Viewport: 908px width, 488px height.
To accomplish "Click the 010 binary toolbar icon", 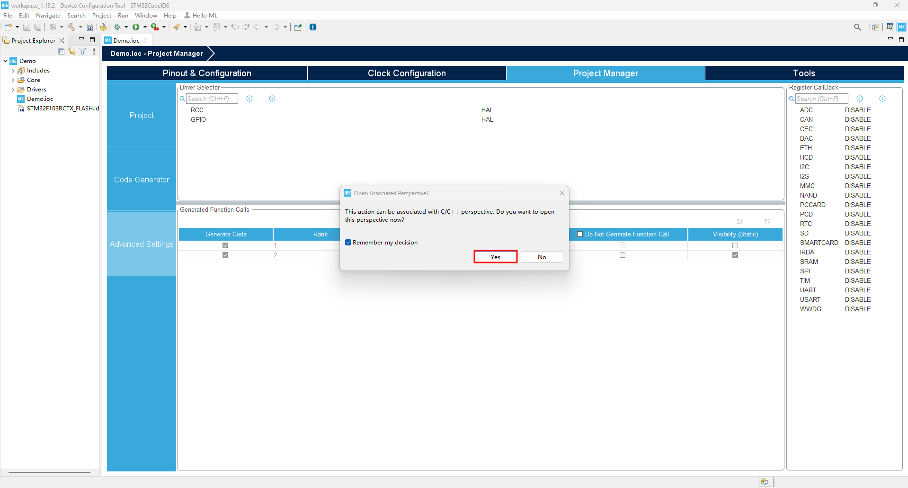I will pyautogui.click(x=90, y=27).
